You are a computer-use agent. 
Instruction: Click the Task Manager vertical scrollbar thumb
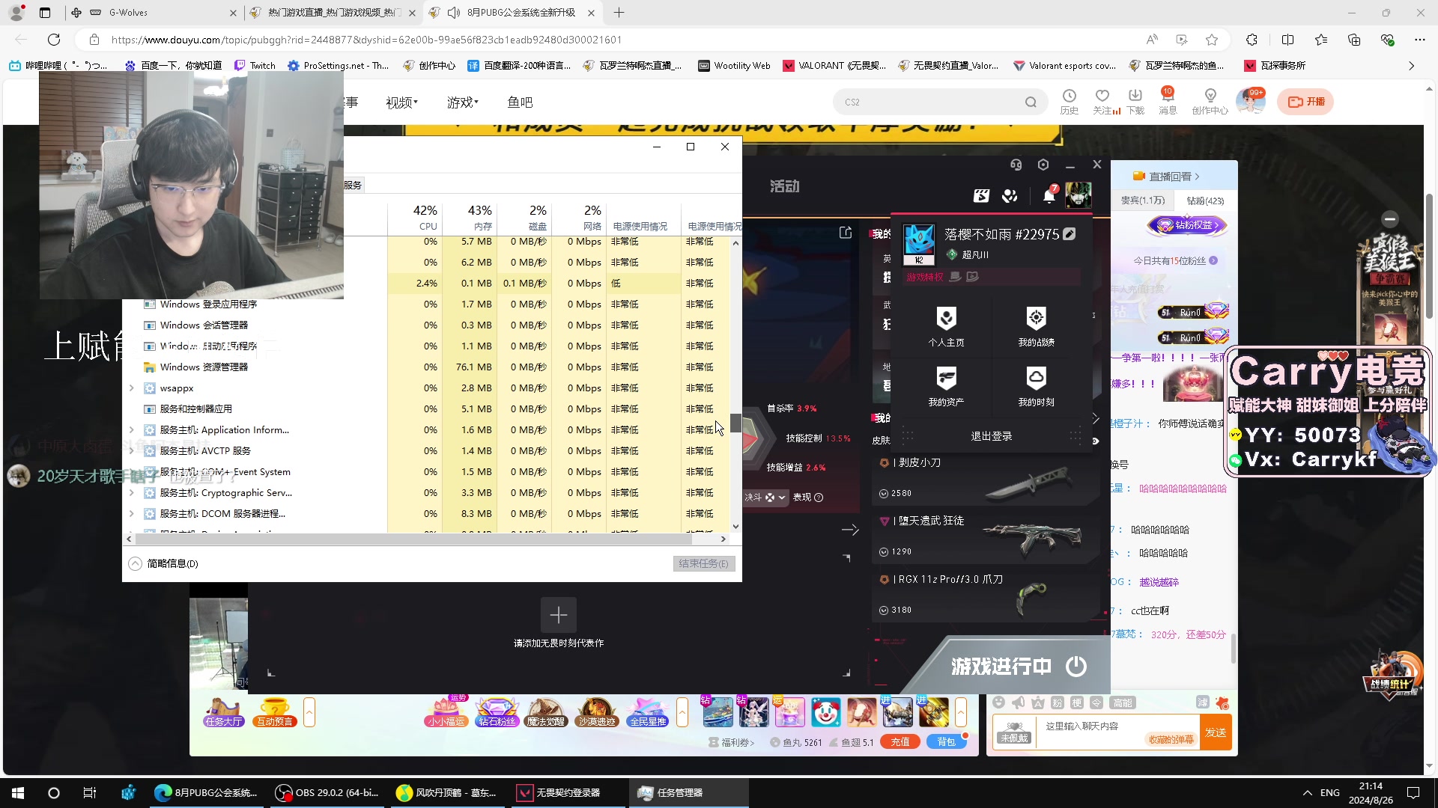(x=736, y=423)
